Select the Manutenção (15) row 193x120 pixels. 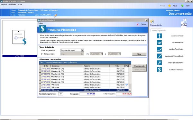(84, 71)
